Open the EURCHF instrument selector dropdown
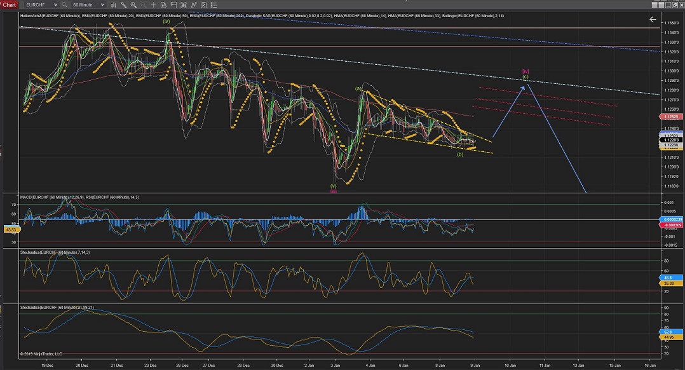Image resolution: width=685 pixels, height=370 pixels. tap(41, 5)
